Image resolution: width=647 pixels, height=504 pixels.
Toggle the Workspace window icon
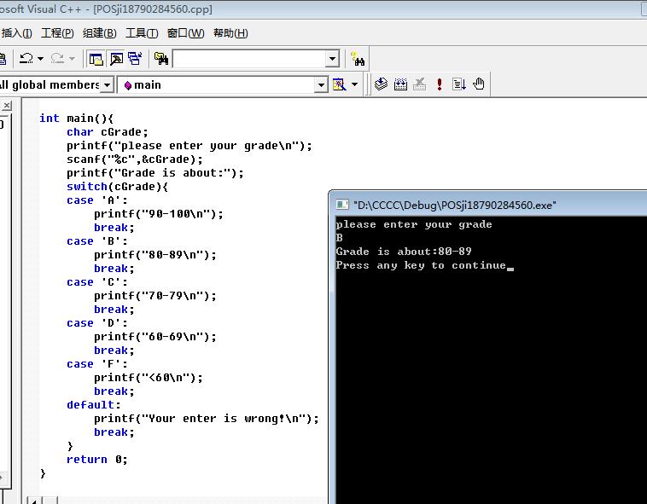(96, 59)
